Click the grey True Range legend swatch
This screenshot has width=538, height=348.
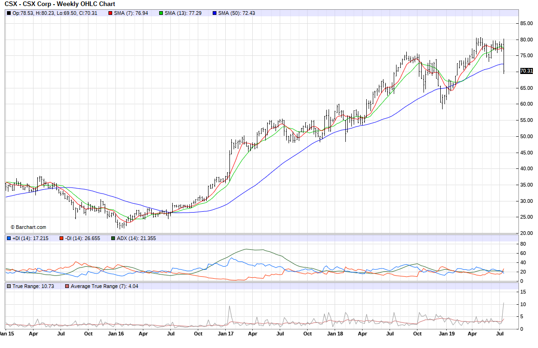[9, 286]
